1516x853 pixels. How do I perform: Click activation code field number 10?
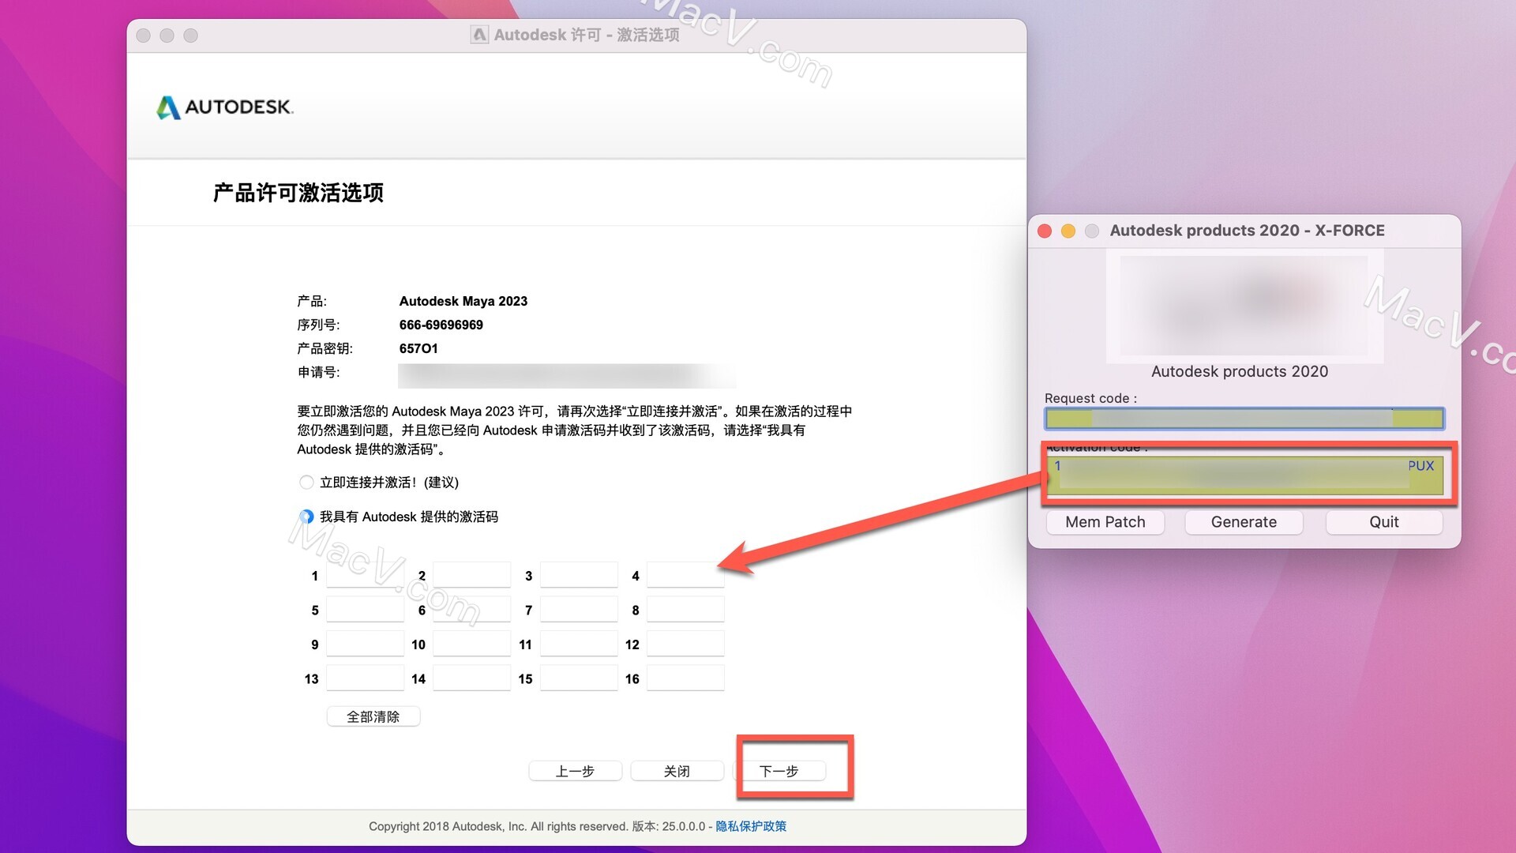471,644
